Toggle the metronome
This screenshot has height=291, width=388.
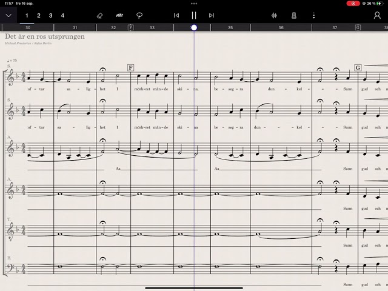click(294, 16)
